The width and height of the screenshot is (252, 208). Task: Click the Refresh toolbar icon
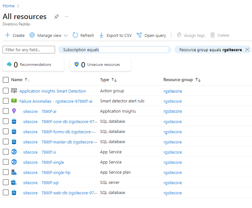75,35
